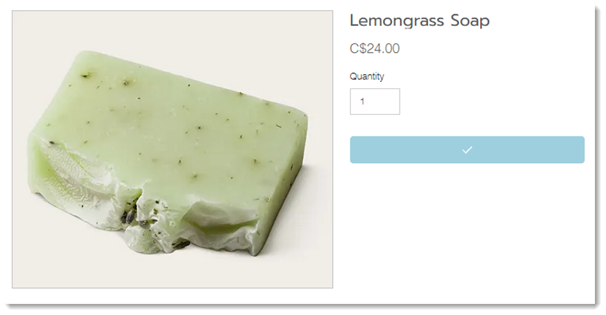606x315 pixels.
Task: Click the Lemongrass Soap product photo
Action: (172, 149)
